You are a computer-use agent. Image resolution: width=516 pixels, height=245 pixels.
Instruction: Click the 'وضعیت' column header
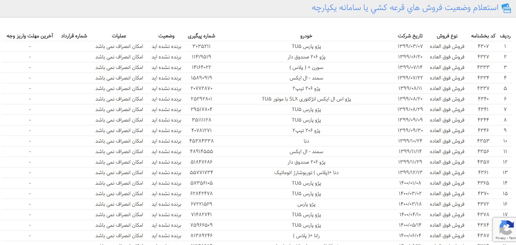click(x=166, y=36)
